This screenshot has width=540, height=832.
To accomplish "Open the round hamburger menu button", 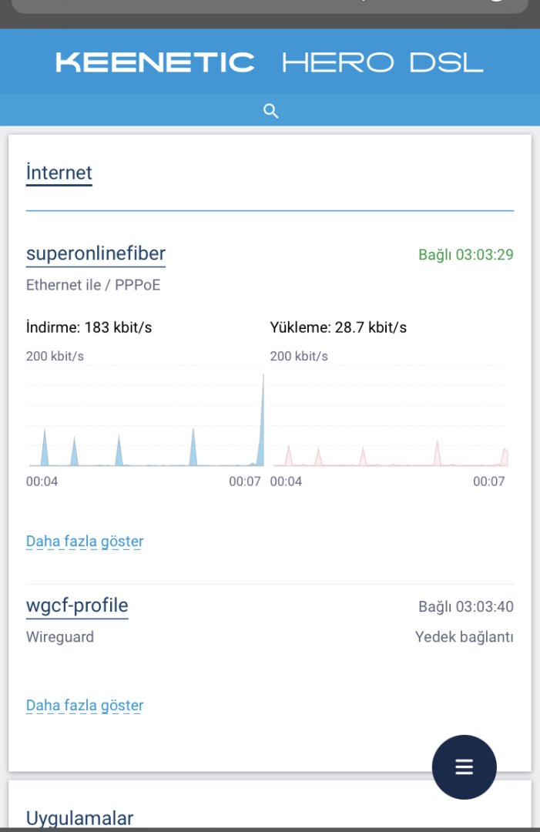I will [464, 767].
